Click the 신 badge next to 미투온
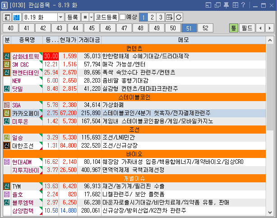The image size is (277, 218). (x=7, y=121)
